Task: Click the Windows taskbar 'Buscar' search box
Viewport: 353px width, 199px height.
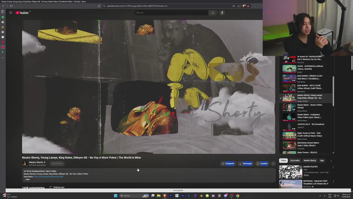Action: coord(134,196)
